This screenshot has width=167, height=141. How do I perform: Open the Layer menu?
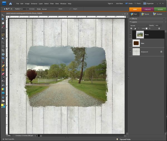(x=41, y=4)
